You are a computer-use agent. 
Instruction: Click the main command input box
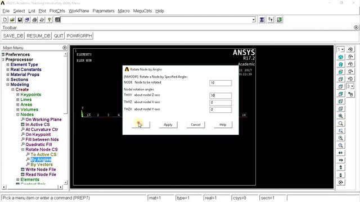[156, 20]
